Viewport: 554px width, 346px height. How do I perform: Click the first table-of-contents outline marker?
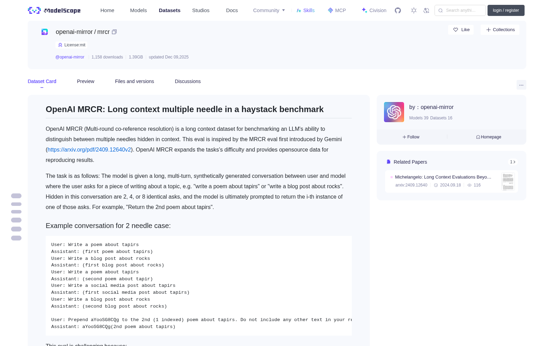coord(16,196)
